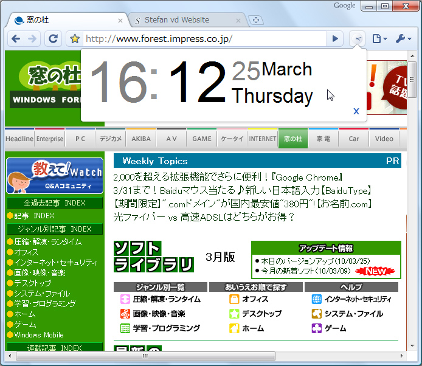Open the BaiduType topic link
The image size is (422, 366).
(x=242, y=190)
